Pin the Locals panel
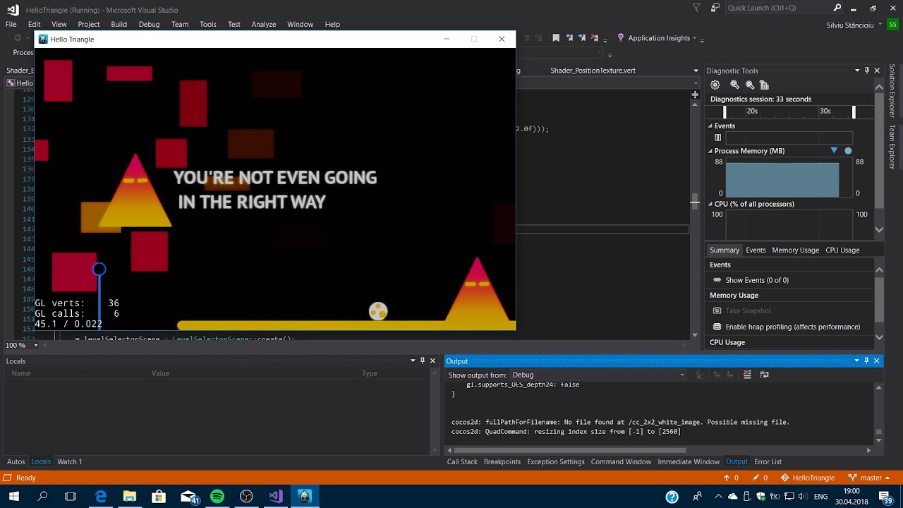This screenshot has height=508, width=903. (x=423, y=361)
